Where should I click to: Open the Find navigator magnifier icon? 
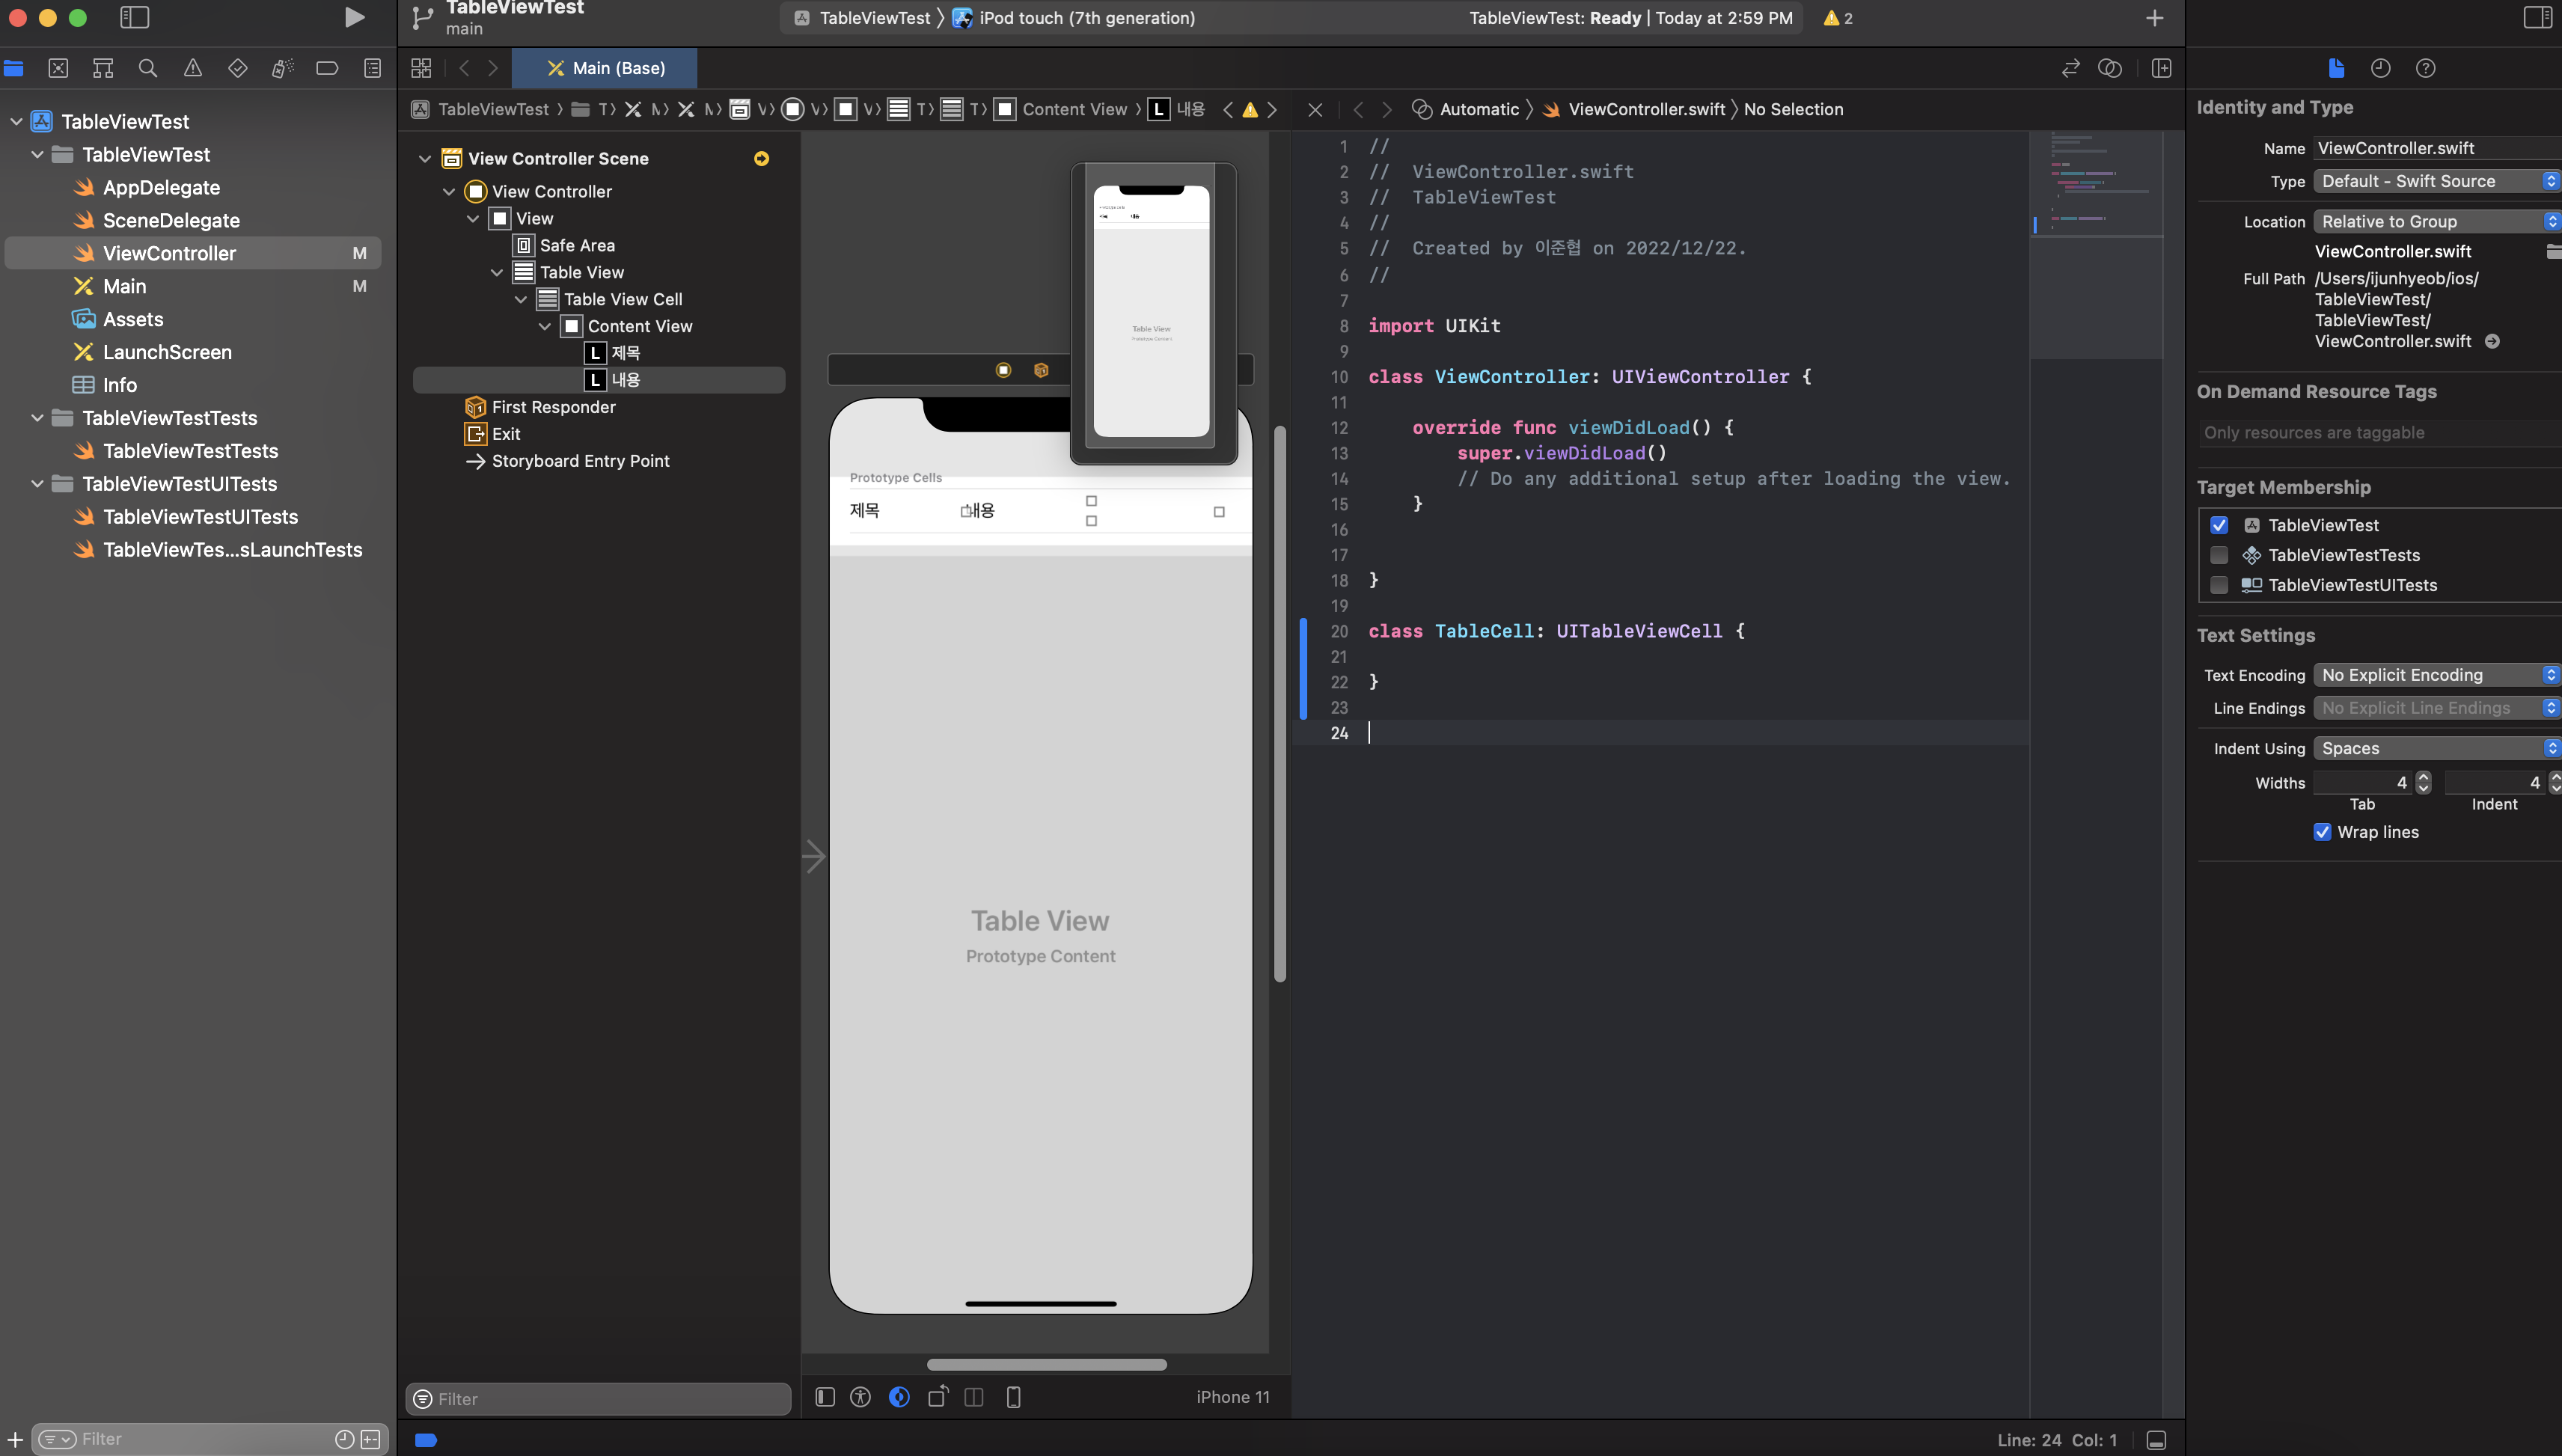click(148, 68)
